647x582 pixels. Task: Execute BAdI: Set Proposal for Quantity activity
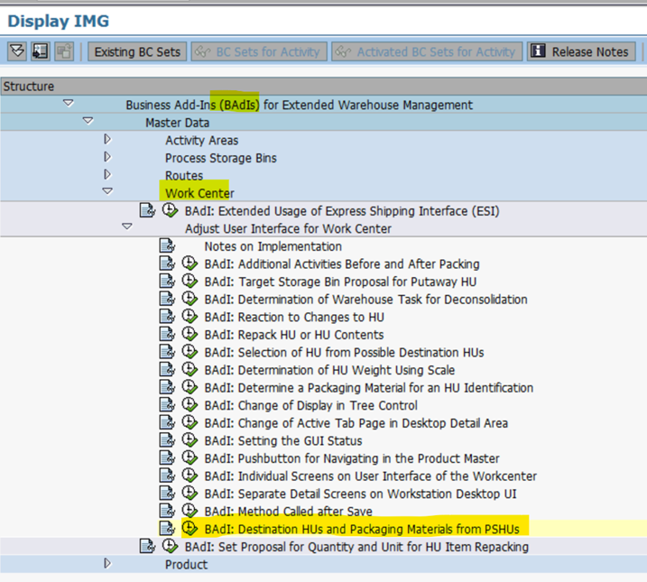(170, 547)
